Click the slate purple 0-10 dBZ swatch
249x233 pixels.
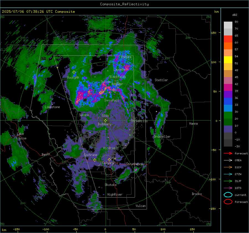[228, 129]
